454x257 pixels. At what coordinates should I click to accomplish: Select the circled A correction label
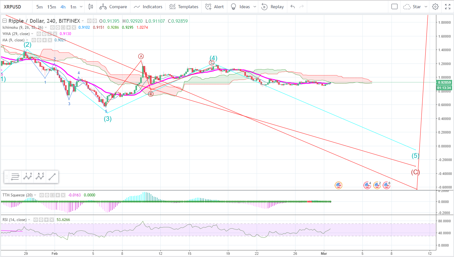(x=141, y=57)
